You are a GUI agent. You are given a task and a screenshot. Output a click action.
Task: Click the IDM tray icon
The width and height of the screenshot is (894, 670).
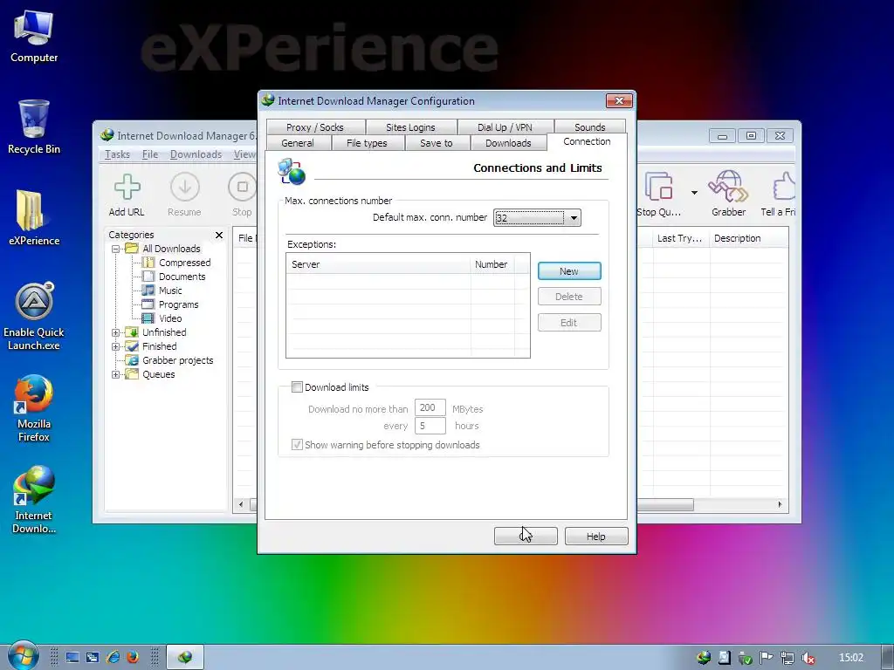click(704, 658)
